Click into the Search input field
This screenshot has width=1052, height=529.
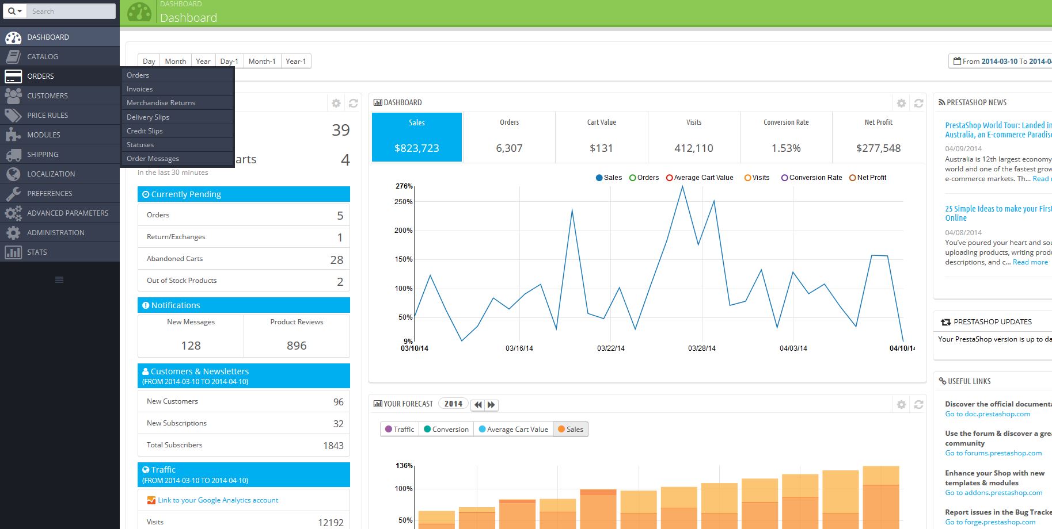pyautogui.click(x=71, y=11)
